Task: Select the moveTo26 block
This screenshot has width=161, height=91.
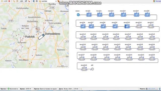Action: 152,48
